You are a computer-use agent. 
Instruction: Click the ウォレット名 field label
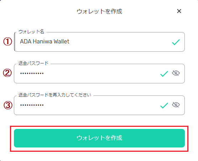click(31, 32)
